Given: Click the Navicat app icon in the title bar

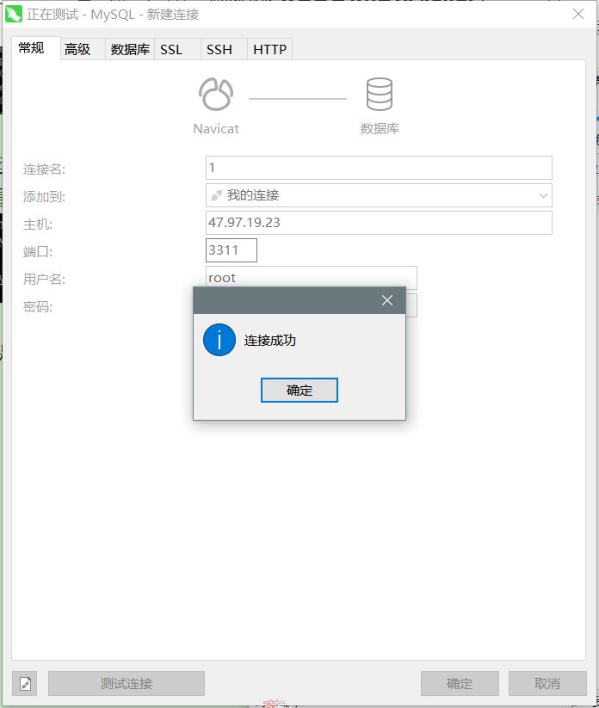Looking at the screenshot, I should coord(14,15).
